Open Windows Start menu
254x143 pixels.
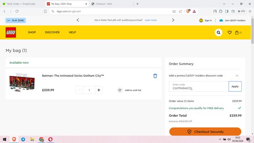click(x=4, y=139)
